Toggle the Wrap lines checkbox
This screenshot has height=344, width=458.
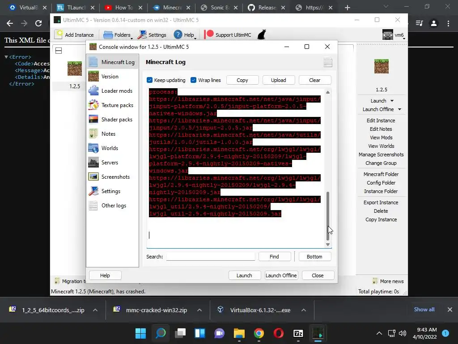[x=193, y=80]
